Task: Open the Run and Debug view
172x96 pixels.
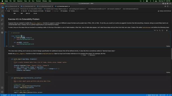Action: 2,20
